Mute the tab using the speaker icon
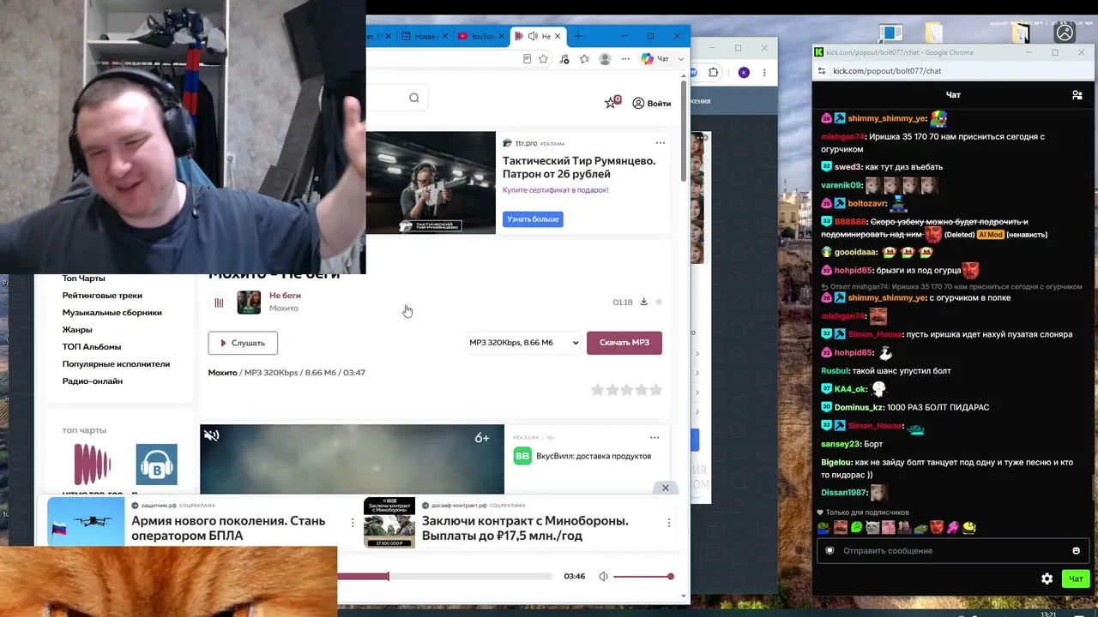The width and height of the screenshot is (1098, 617). [x=533, y=36]
